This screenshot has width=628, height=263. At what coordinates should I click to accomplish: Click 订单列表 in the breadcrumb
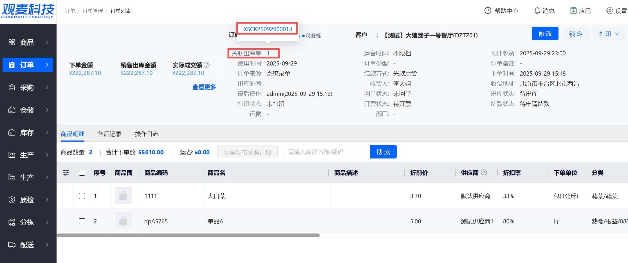click(121, 11)
